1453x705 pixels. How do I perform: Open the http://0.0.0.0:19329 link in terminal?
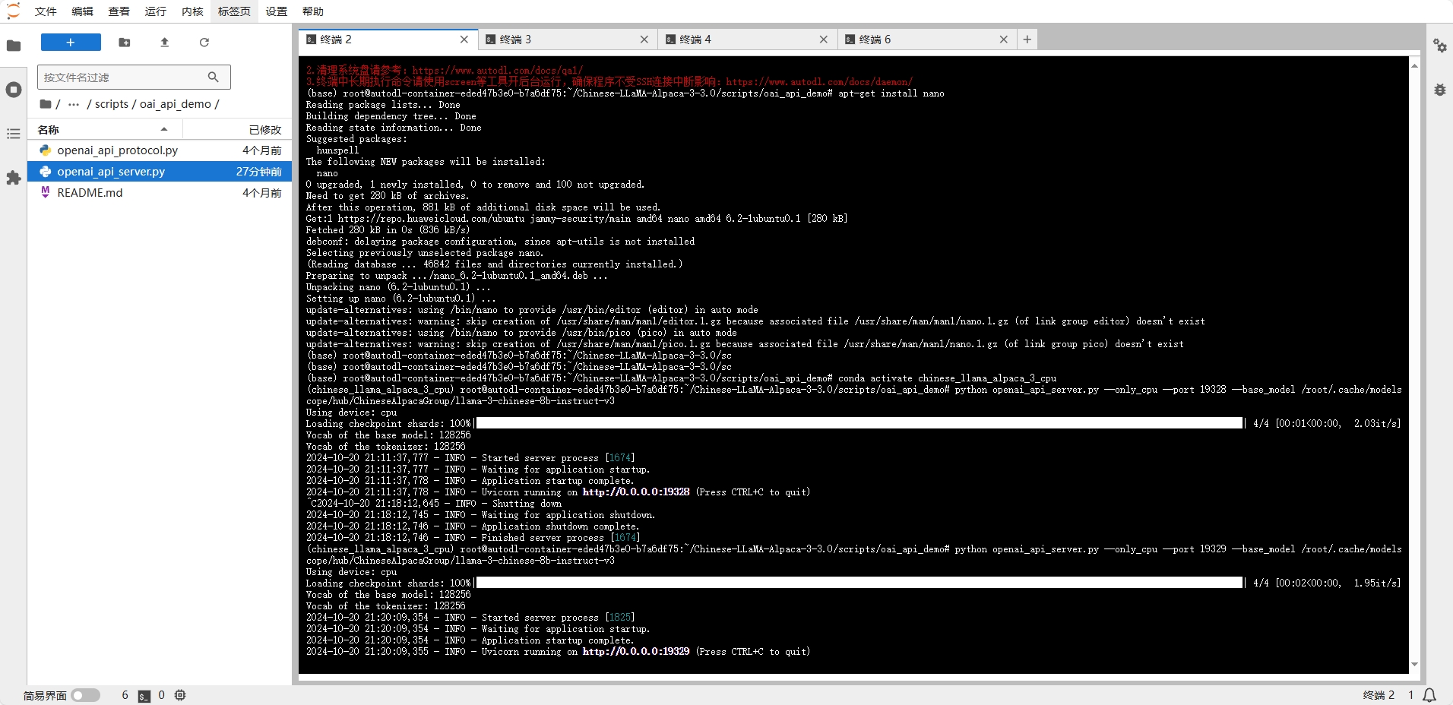(635, 652)
